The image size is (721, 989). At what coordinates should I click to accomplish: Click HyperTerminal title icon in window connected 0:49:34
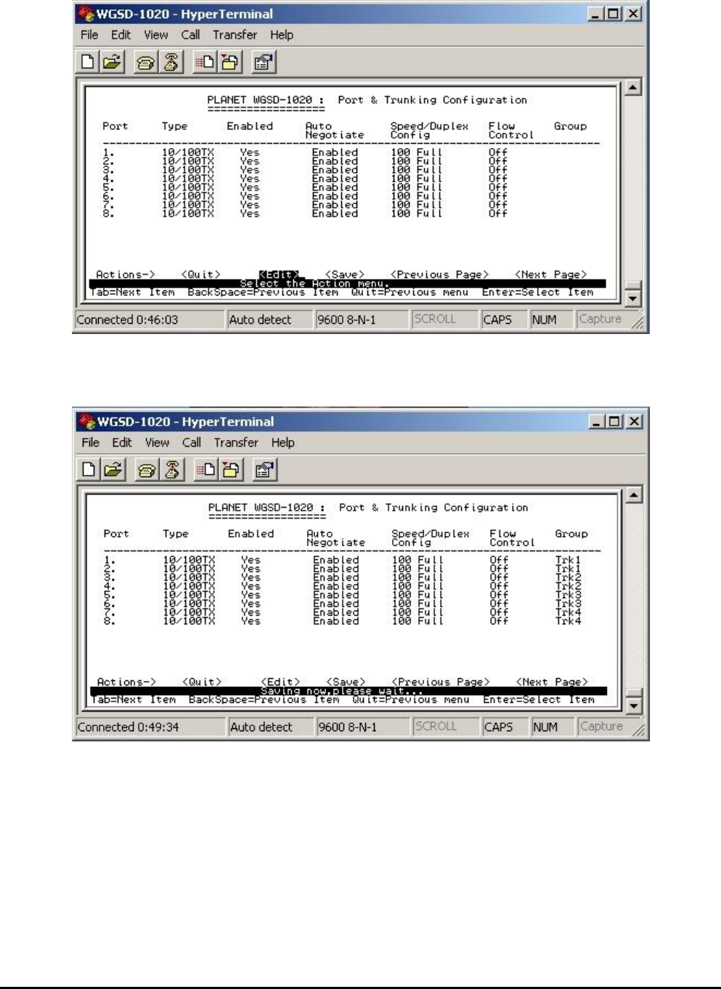[x=87, y=421]
